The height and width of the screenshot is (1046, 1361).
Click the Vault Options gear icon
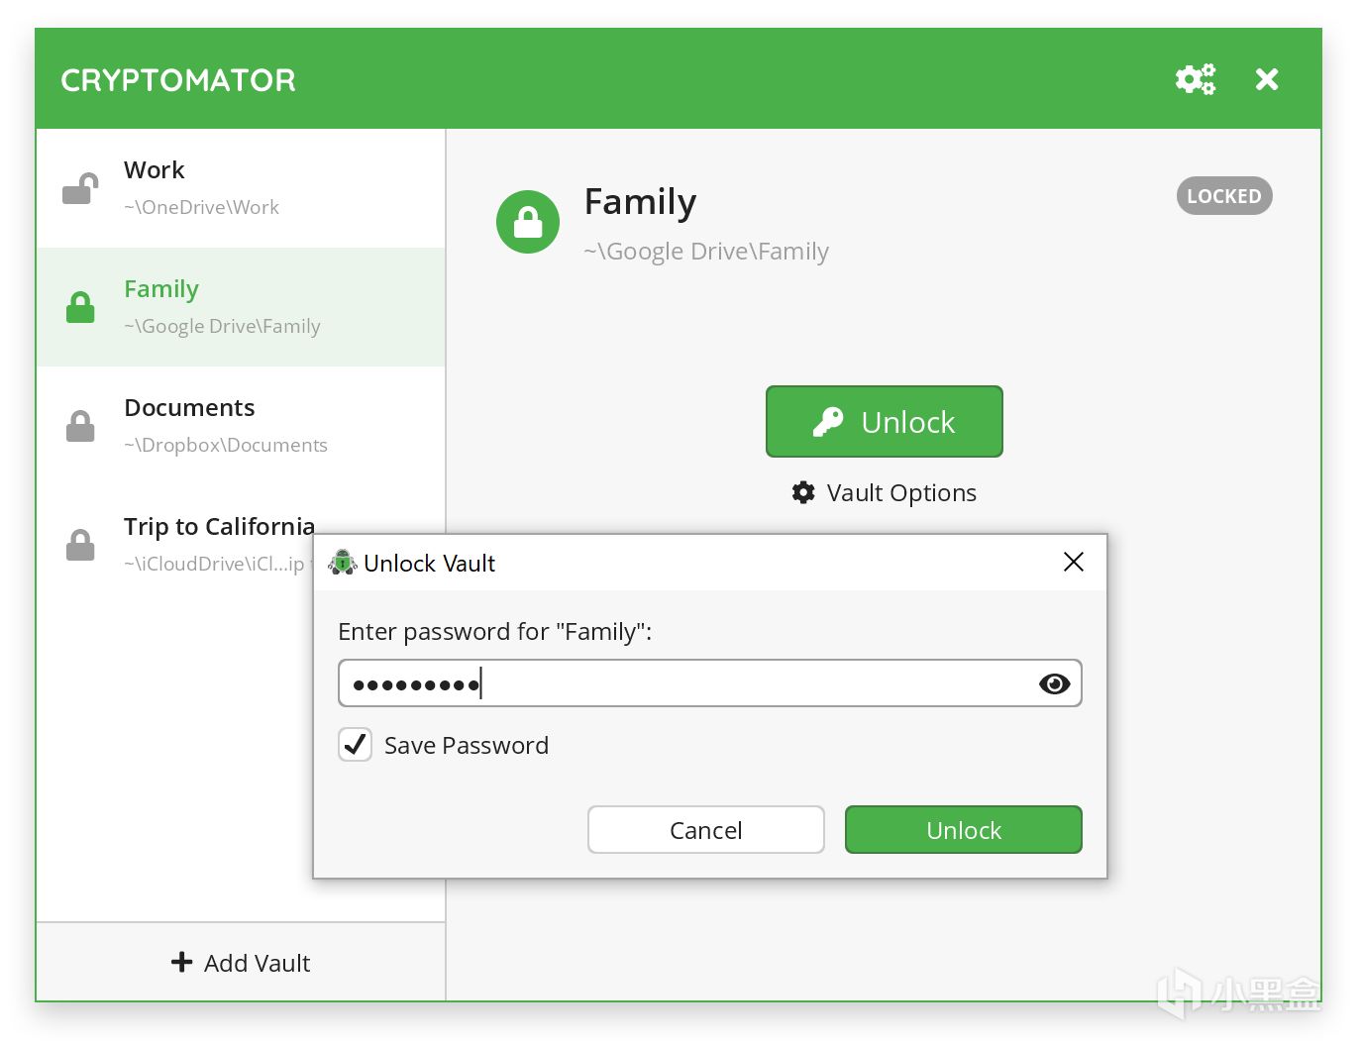point(803,492)
